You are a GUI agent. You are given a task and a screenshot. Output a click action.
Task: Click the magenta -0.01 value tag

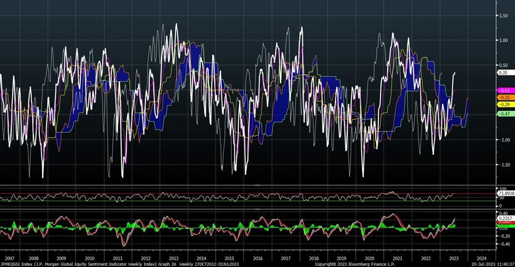pyautogui.click(x=506, y=90)
